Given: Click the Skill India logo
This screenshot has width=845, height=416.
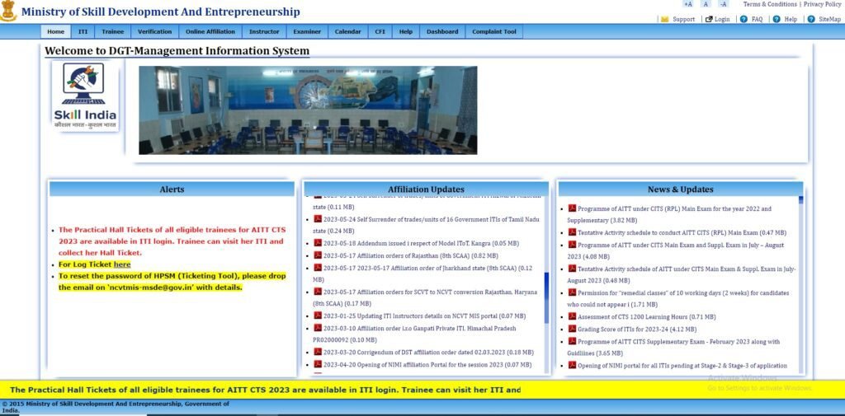Looking at the screenshot, I should point(86,96).
